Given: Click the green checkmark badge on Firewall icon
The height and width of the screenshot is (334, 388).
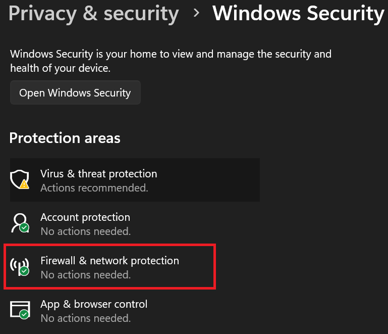Looking at the screenshot, I should point(24,271).
